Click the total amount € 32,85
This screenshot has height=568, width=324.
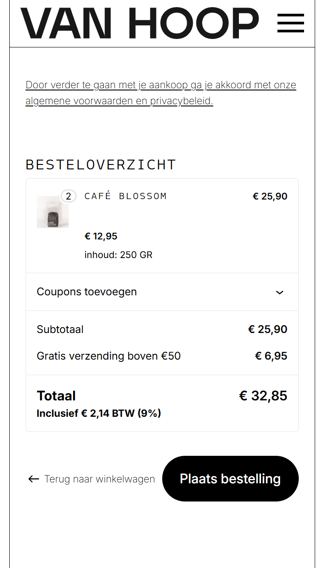(263, 396)
